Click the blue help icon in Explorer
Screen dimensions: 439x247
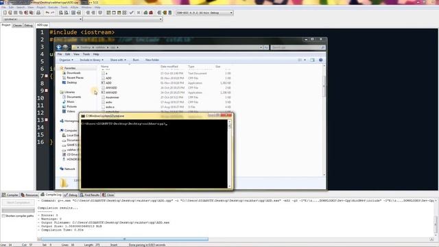321,60
